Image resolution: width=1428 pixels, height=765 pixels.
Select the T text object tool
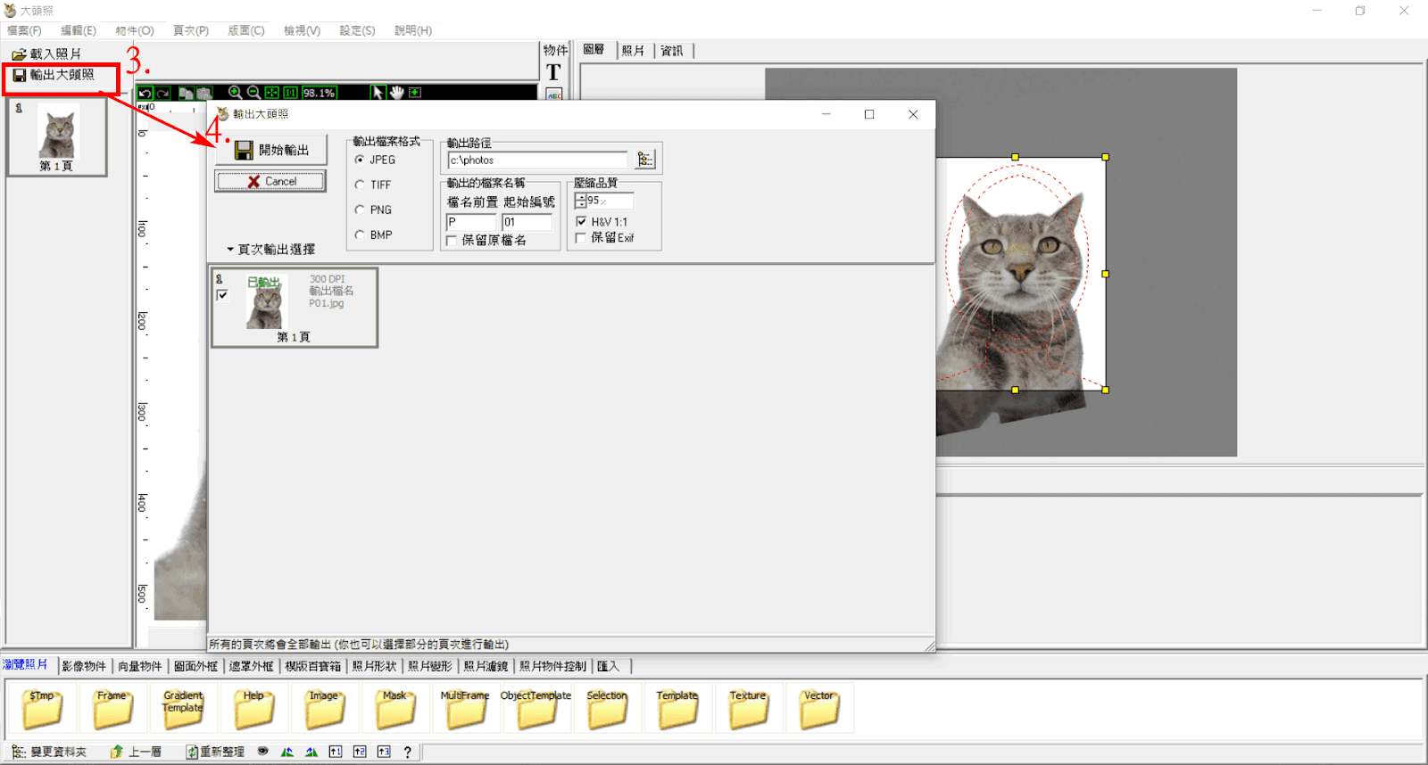pyautogui.click(x=553, y=72)
